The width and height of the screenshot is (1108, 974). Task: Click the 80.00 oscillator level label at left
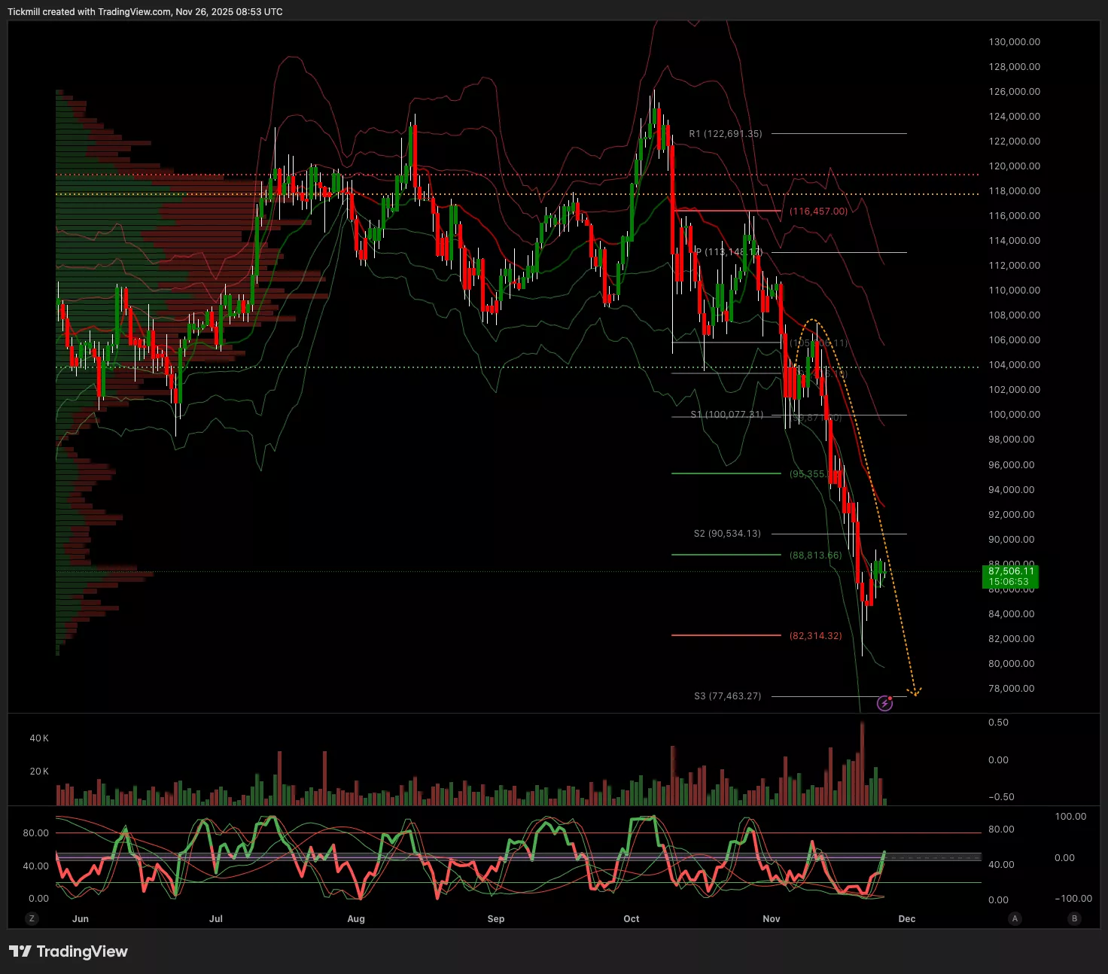[35, 833]
